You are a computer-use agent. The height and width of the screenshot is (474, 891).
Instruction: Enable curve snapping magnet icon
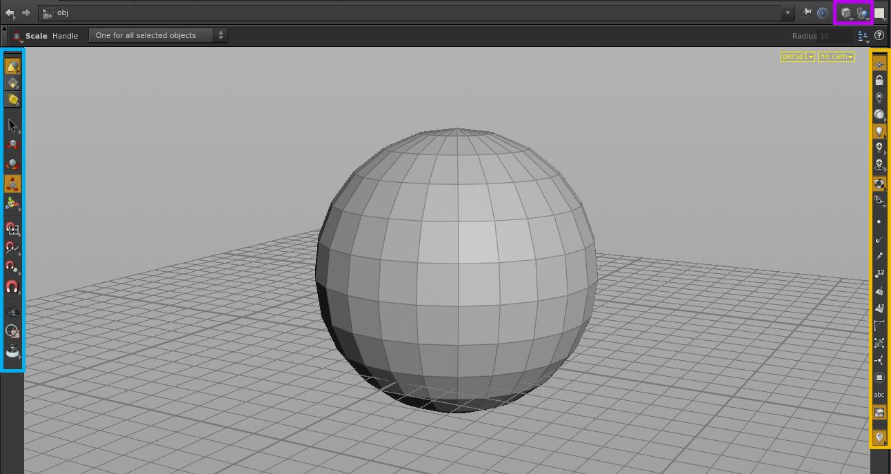[x=12, y=248]
